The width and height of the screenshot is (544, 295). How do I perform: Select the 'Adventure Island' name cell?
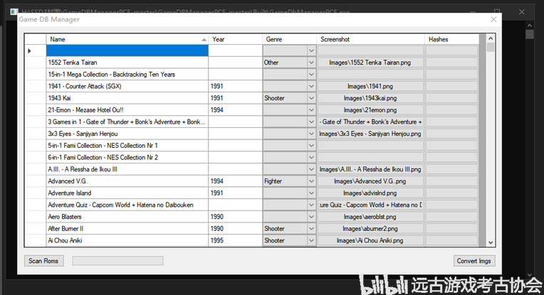127,193
